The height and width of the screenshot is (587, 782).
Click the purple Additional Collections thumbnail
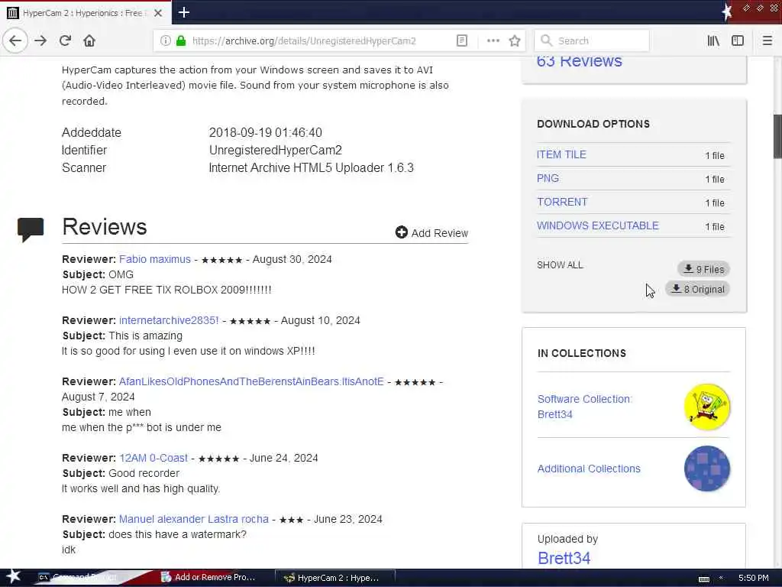pyautogui.click(x=706, y=469)
